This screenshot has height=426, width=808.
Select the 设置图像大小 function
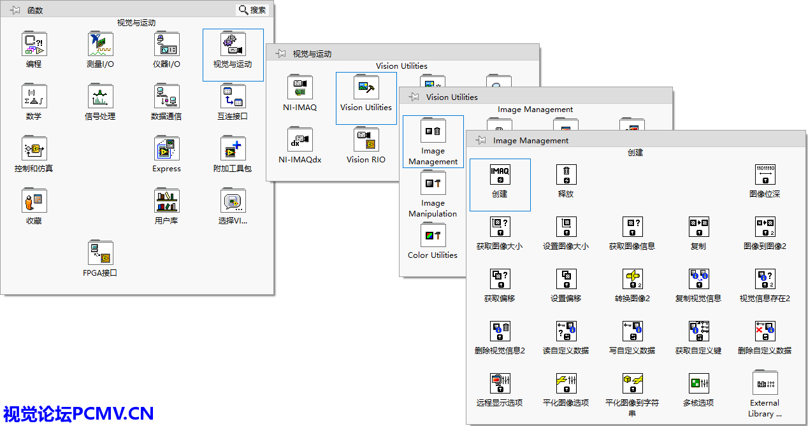coord(566,227)
